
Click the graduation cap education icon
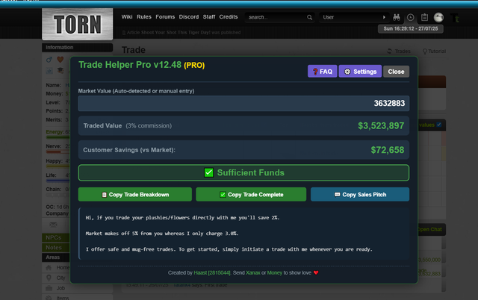60,71
